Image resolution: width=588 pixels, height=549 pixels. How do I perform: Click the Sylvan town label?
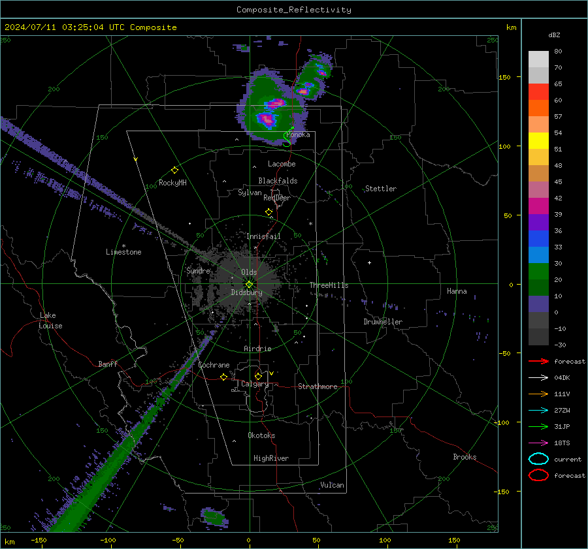(x=250, y=193)
